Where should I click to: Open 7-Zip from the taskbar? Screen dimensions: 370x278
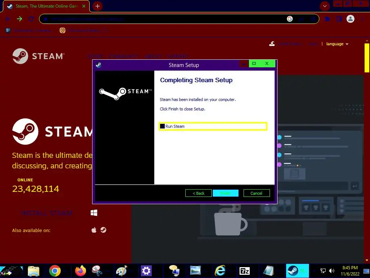[245, 271]
